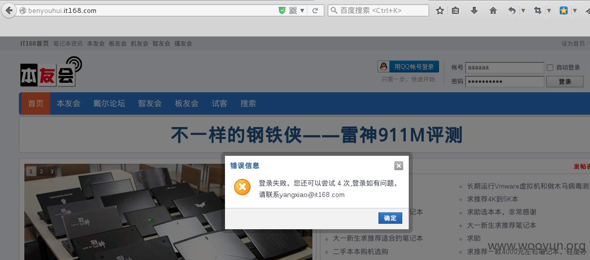Click the screenshot crop tool icon
The width and height of the screenshot is (590, 260).
click(x=538, y=10)
